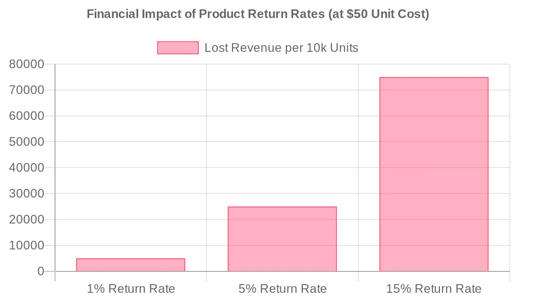Click the 70000 y-axis tick label

27,91
